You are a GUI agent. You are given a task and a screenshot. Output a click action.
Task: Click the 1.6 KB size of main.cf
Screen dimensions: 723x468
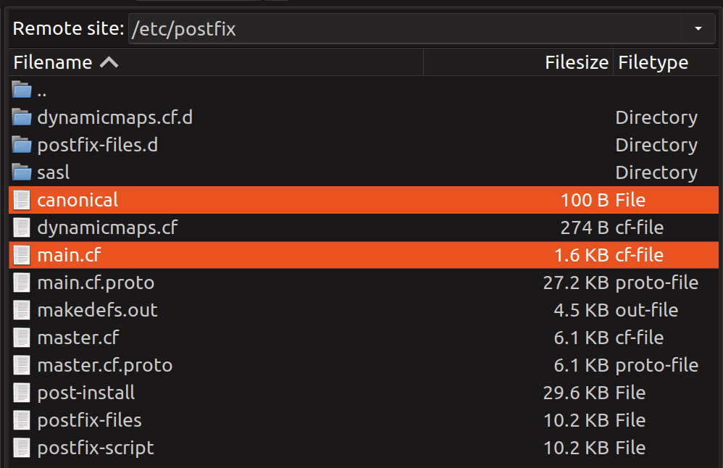582,256
